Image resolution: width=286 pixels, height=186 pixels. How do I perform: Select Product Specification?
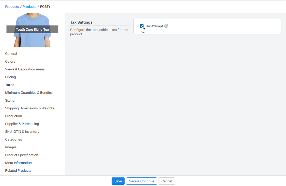point(22,155)
